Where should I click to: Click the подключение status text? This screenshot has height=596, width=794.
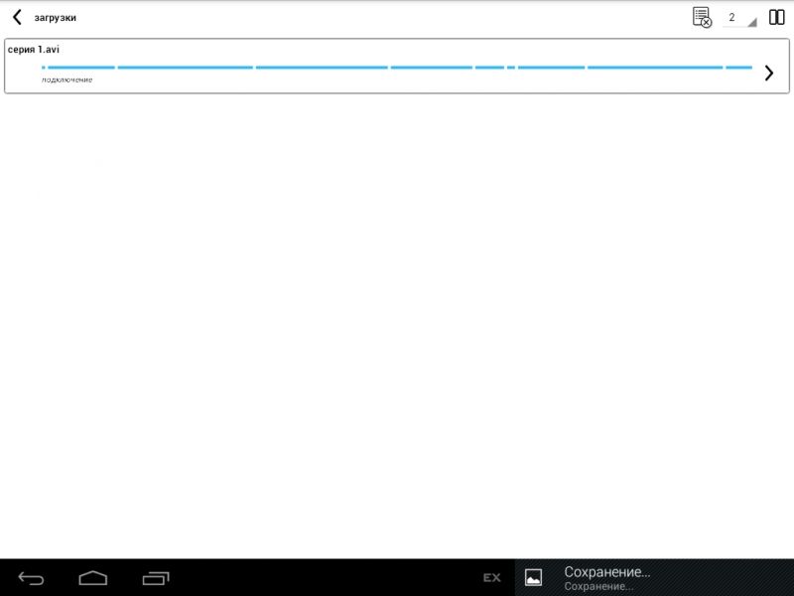point(67,79)
